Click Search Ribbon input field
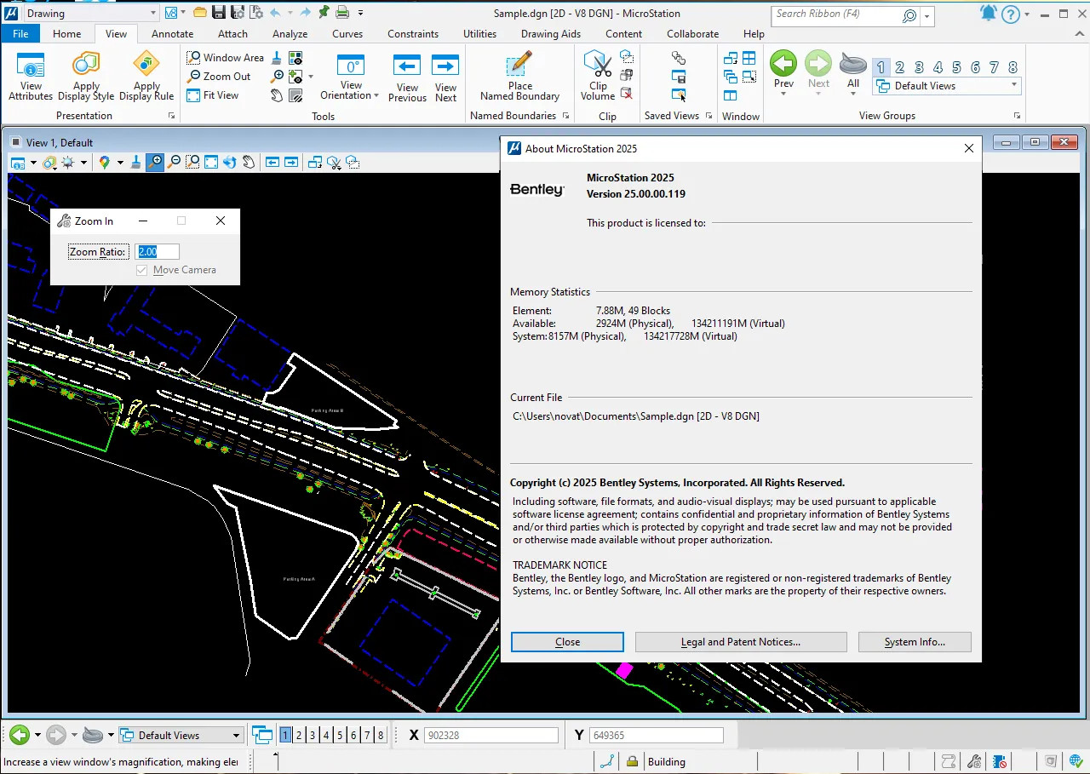Viewport: 1090px width, 774px height. [846, 14]
